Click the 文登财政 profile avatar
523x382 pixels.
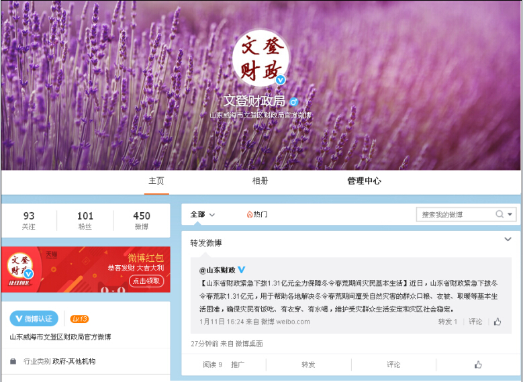click(x=260, y=58)
